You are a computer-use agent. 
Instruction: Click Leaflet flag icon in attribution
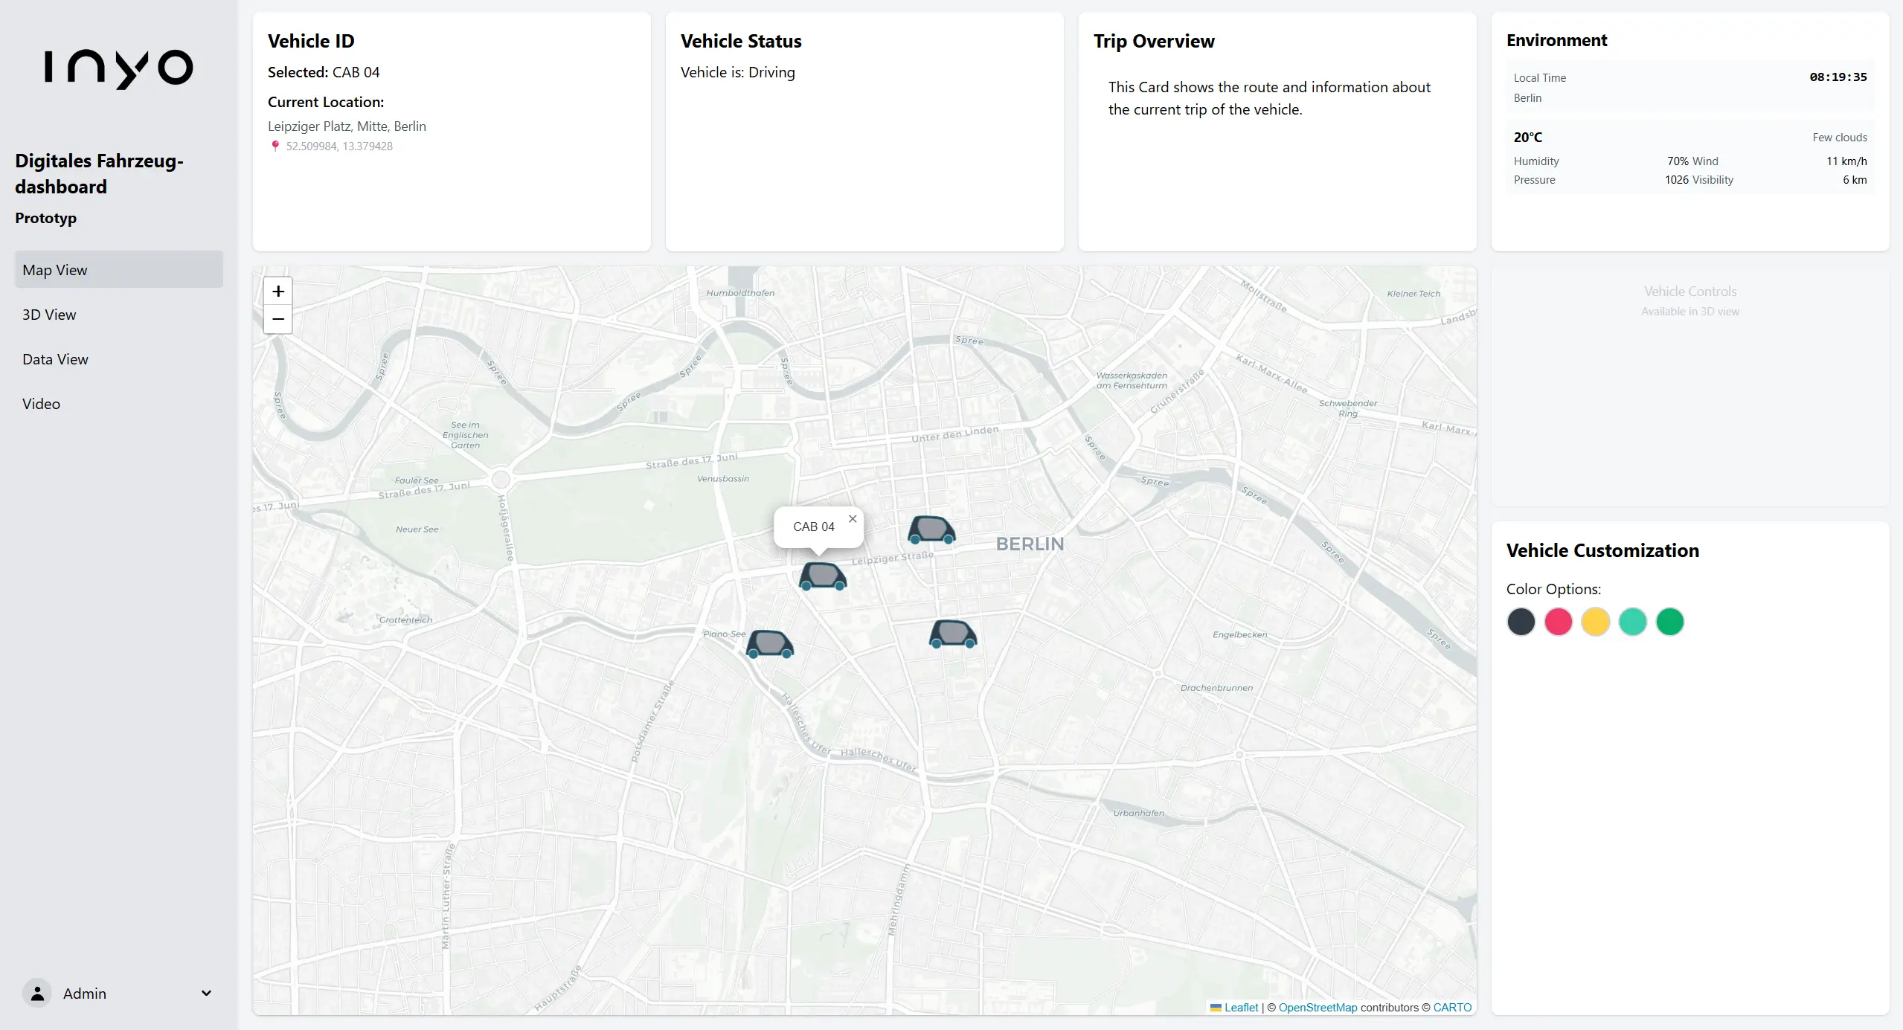(1216, 1008)
